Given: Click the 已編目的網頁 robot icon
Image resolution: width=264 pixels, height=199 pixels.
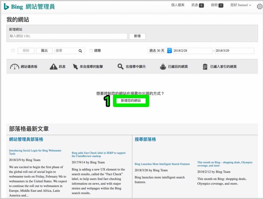Looking at the screenshot, I should [x=163, y=67].
